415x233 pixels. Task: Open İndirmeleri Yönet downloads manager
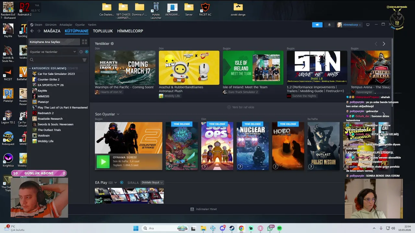(x=204, y=209)
